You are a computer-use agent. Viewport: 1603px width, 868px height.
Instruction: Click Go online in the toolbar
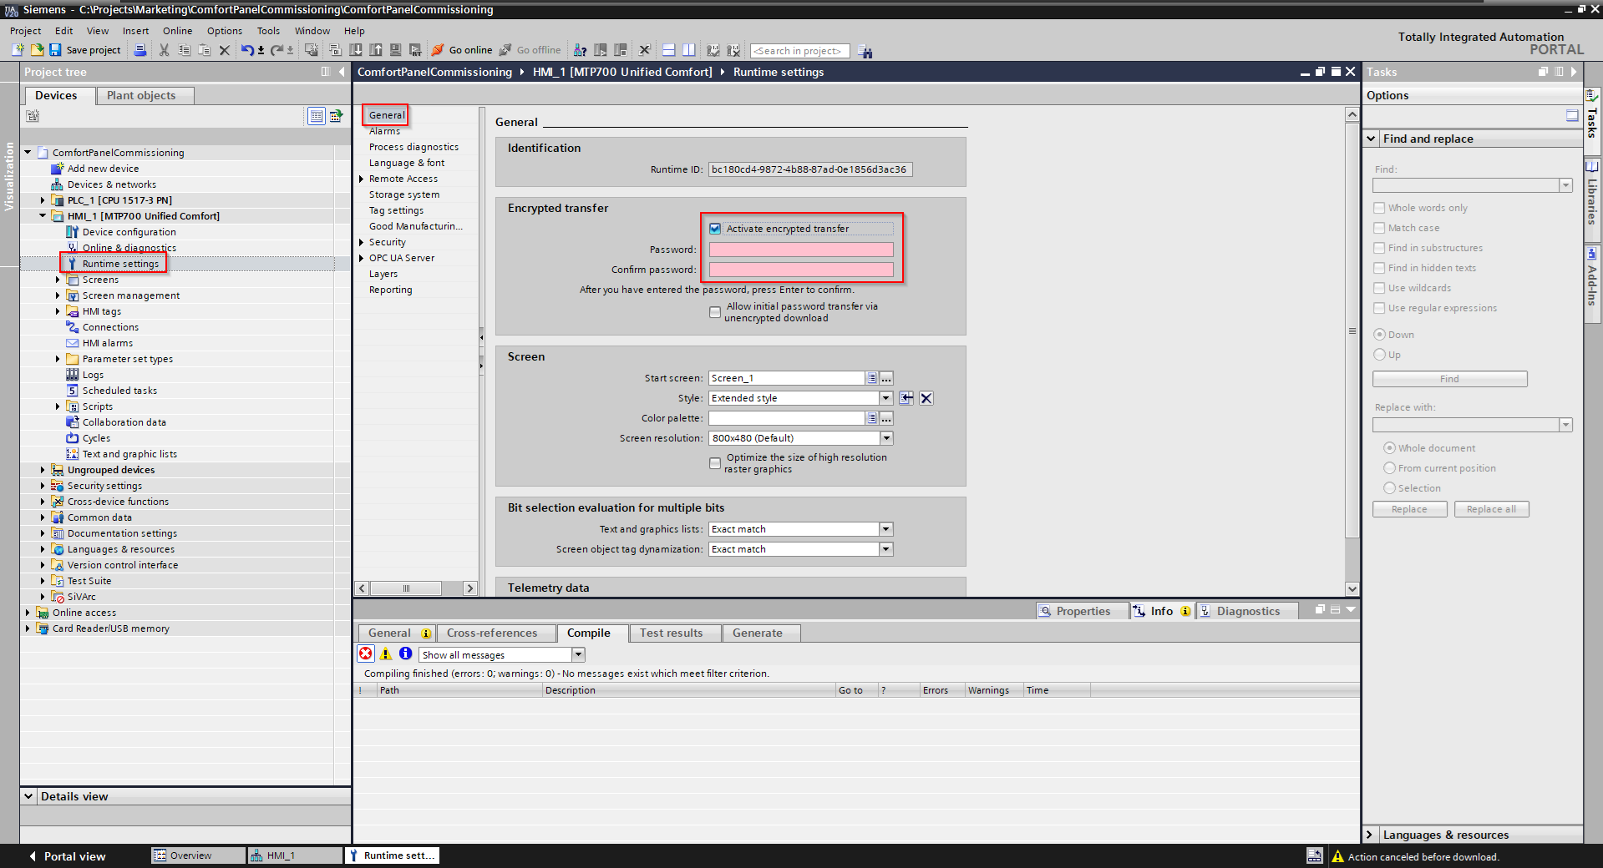point(462,50)
